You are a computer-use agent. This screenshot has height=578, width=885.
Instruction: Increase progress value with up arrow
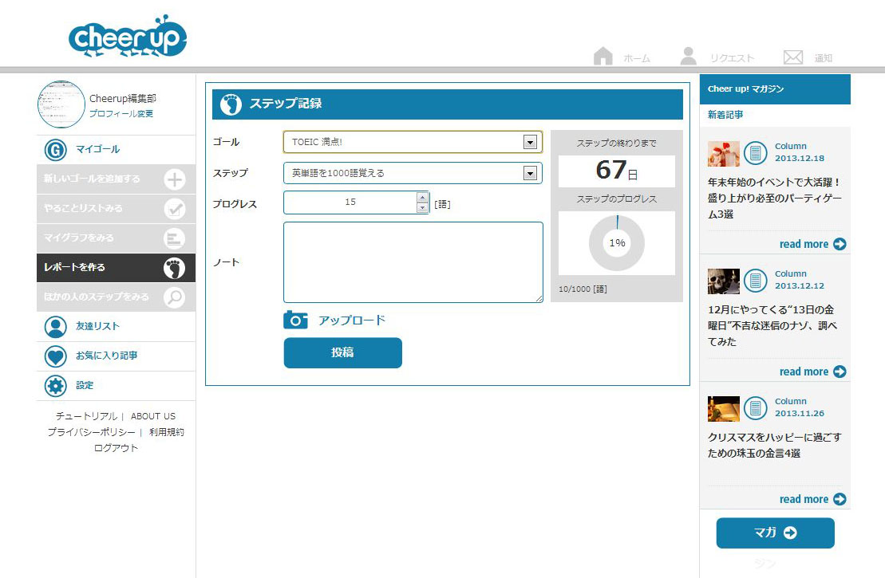click(x=422, y=197)
